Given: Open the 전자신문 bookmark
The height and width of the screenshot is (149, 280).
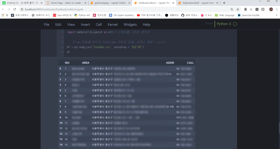Looking at the screenshot, I should click(99, 15).
